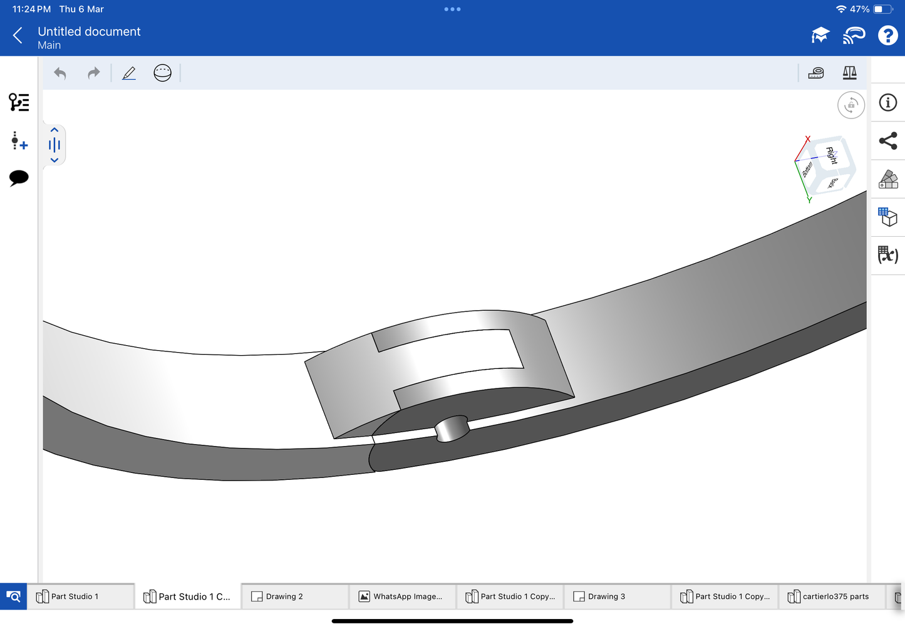Open the help question mark
905x629 pixels.
[x=887, y=36]
